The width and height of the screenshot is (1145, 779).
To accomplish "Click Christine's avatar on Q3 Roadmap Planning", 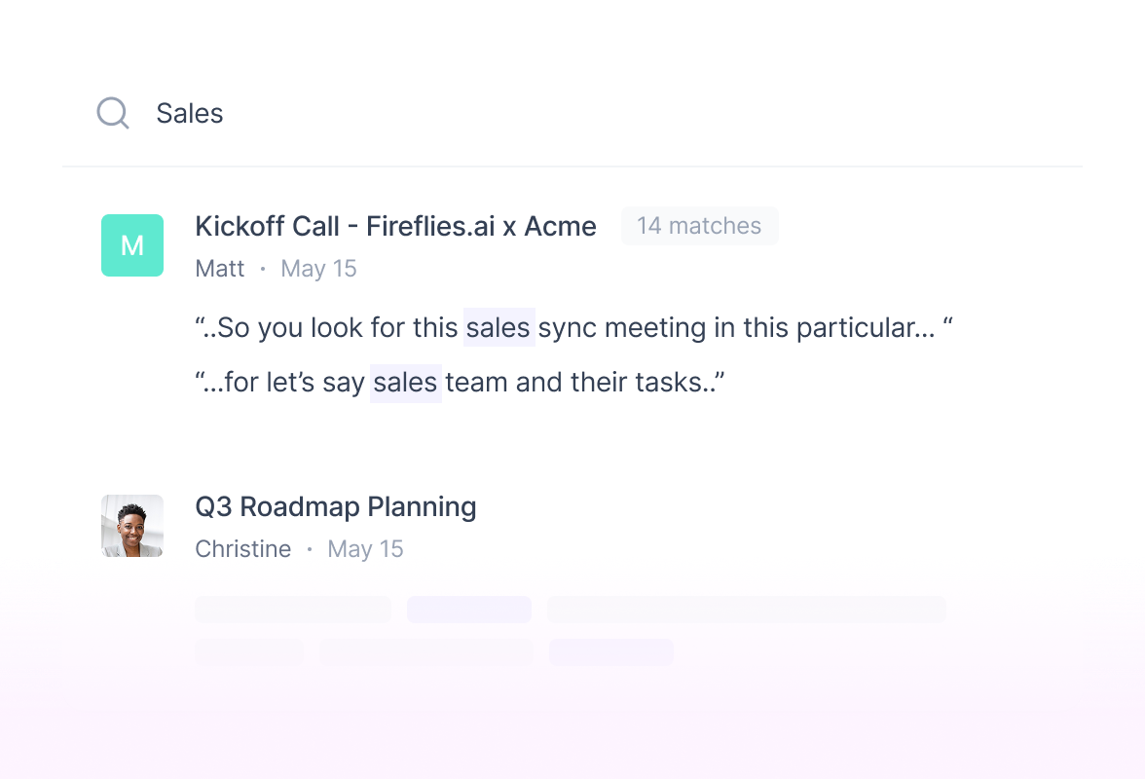I will click(132, 526).
